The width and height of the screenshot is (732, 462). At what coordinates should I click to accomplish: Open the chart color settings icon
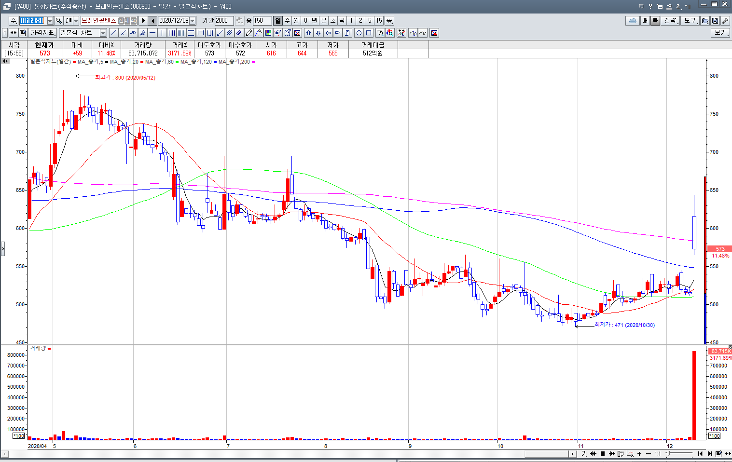[268, 33]
